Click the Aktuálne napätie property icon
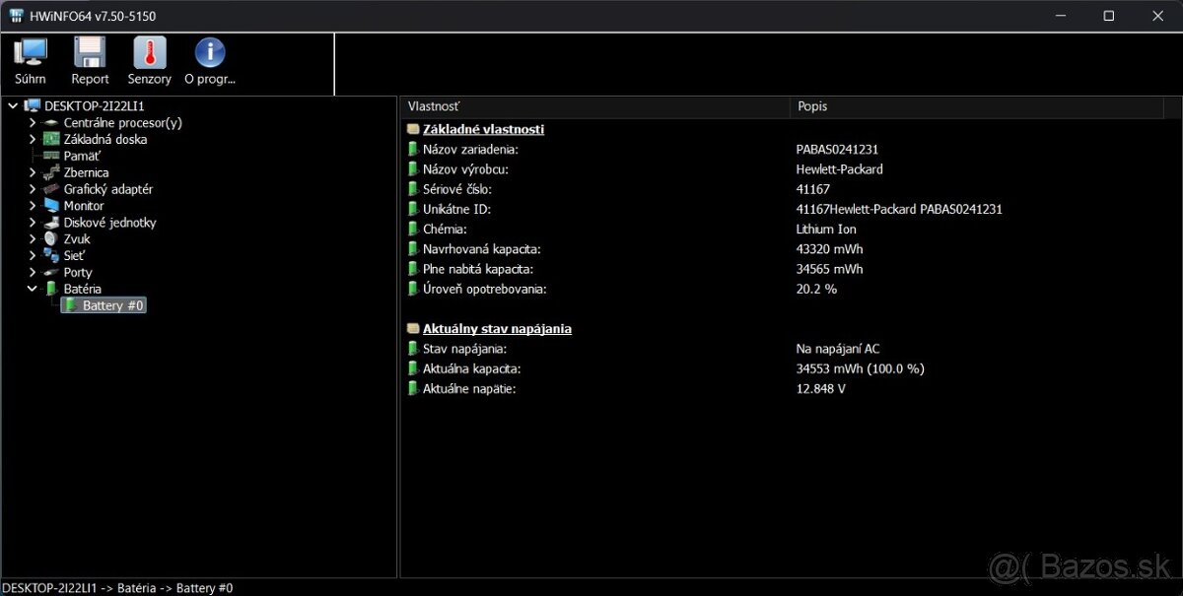 413,388
